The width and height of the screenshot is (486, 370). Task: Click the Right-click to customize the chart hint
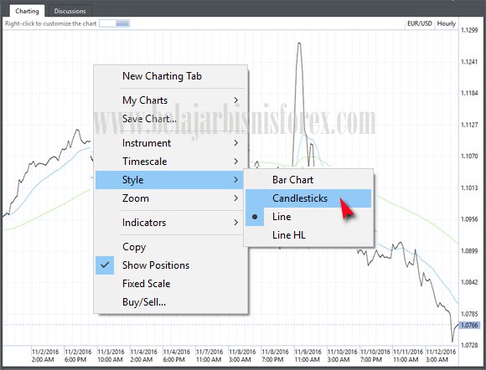pos(51,23)
